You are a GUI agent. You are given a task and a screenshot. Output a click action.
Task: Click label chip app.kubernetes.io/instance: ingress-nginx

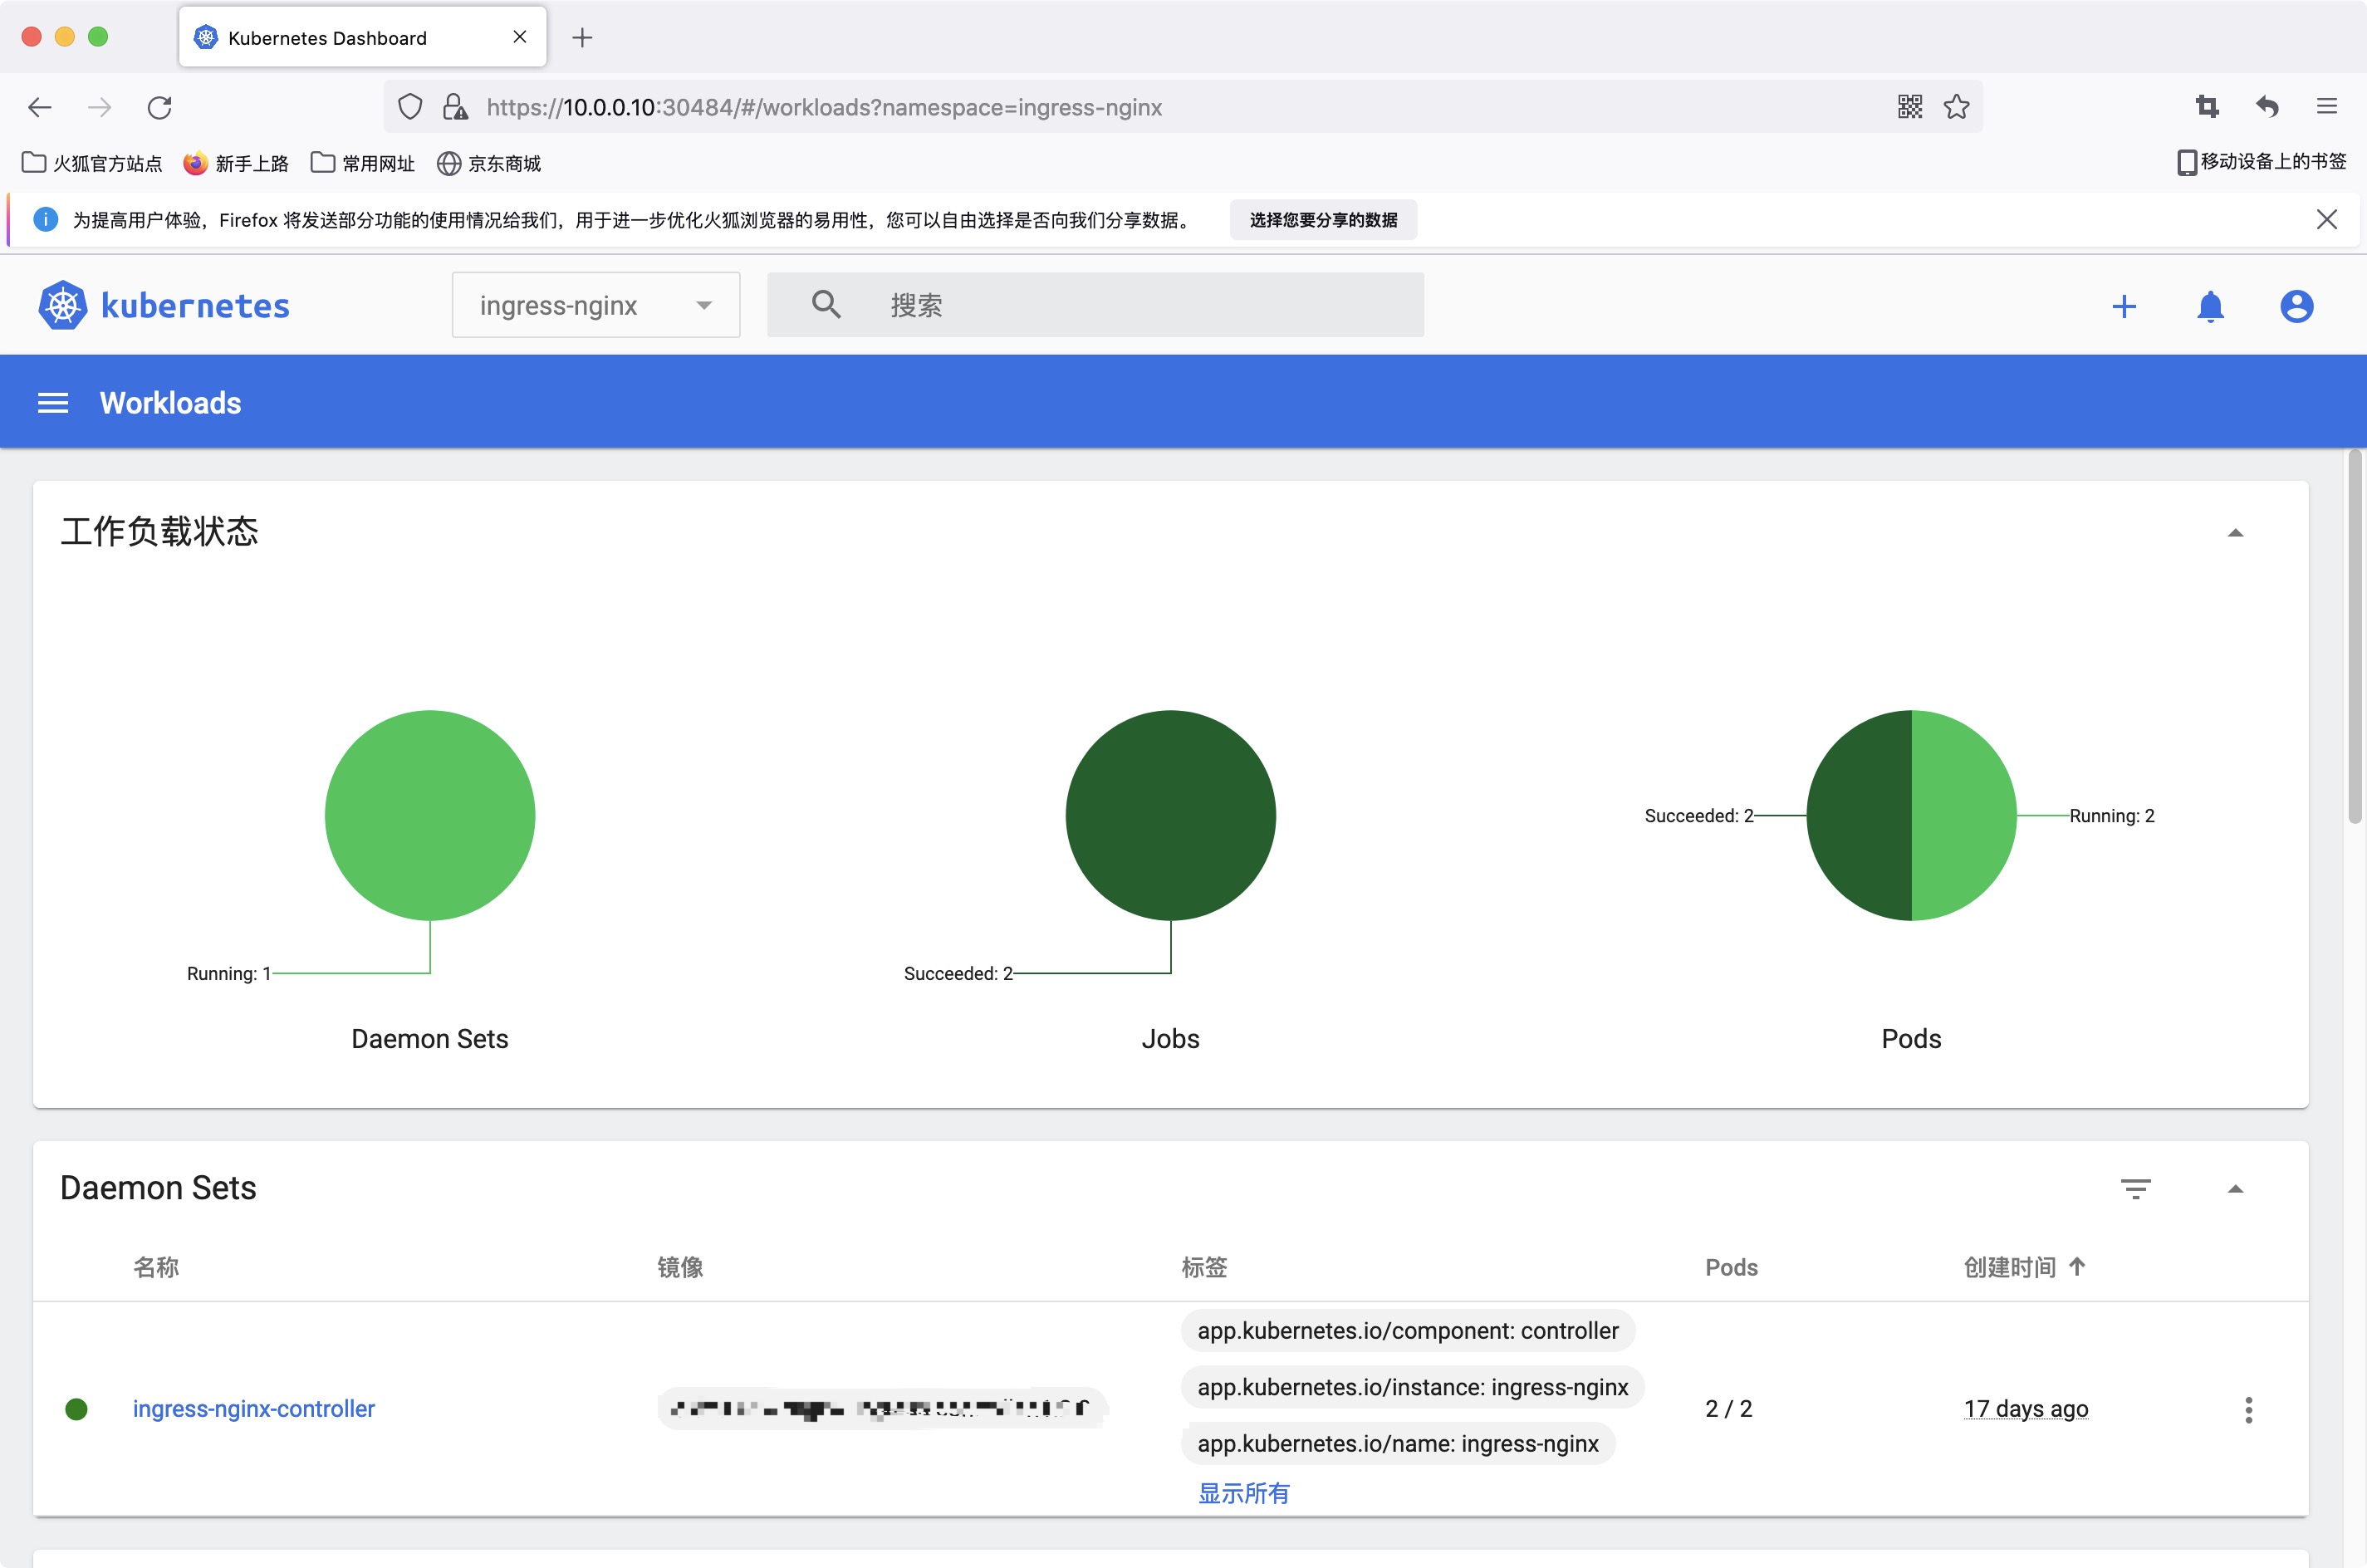(x=1413, y=1387)
